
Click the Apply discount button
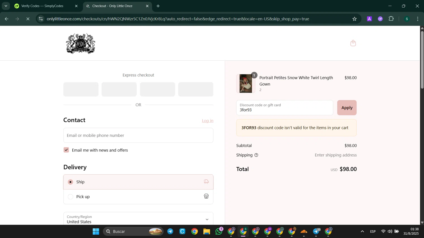(347, 108)
